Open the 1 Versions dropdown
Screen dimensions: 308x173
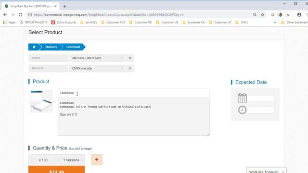tap(73, 160)
